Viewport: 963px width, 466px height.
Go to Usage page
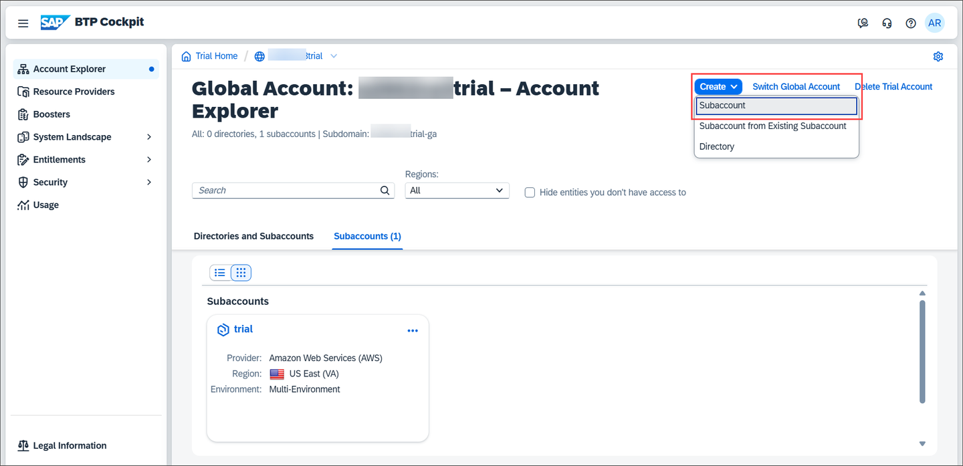tap(86, 205)
